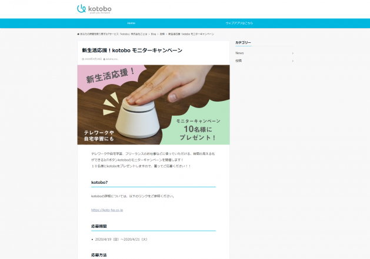Click the kotobo logo in the header
Image resolution: width=370 pixels, height=259 pixels.
point(94,9)
